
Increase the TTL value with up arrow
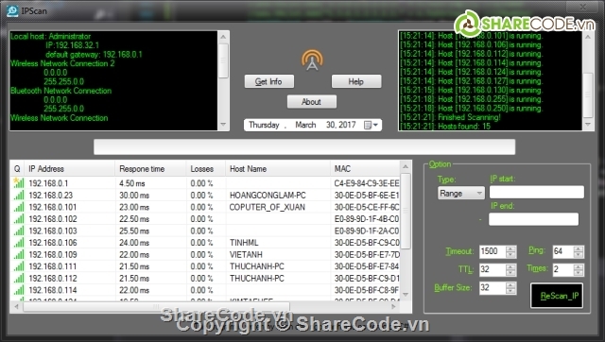pos(510,266)
